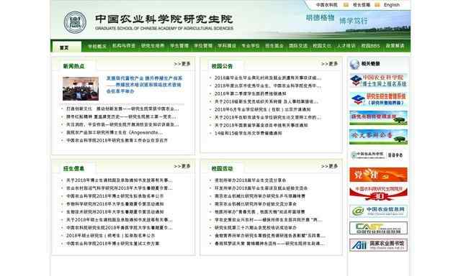
Task: Open the 政策解读 menu item
Action: tap(395, 46)
